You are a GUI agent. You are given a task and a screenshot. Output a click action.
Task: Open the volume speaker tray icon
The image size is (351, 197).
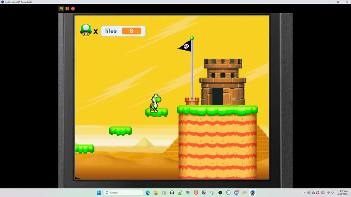333,193
